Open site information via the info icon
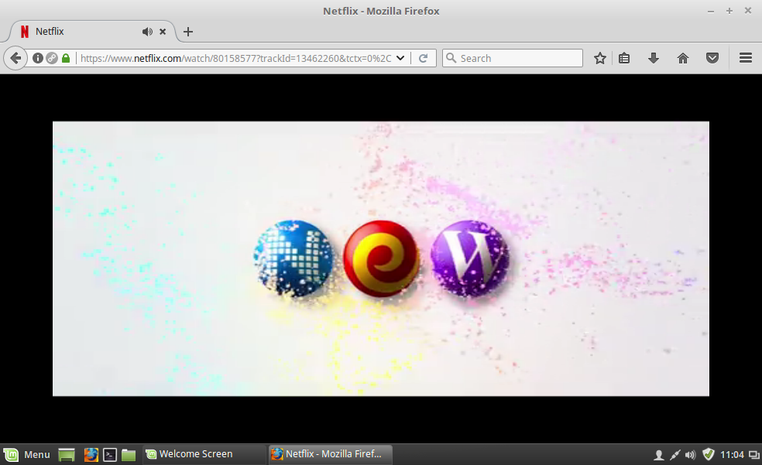The width and height of the screenshot is (762, 465). click(37, 58)
